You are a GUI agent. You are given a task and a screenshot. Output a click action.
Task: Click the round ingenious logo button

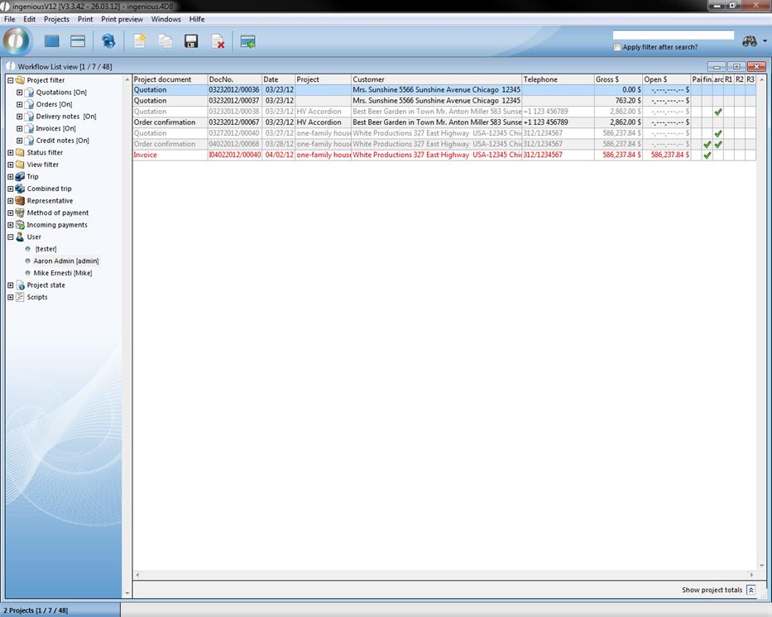[17, 41]
